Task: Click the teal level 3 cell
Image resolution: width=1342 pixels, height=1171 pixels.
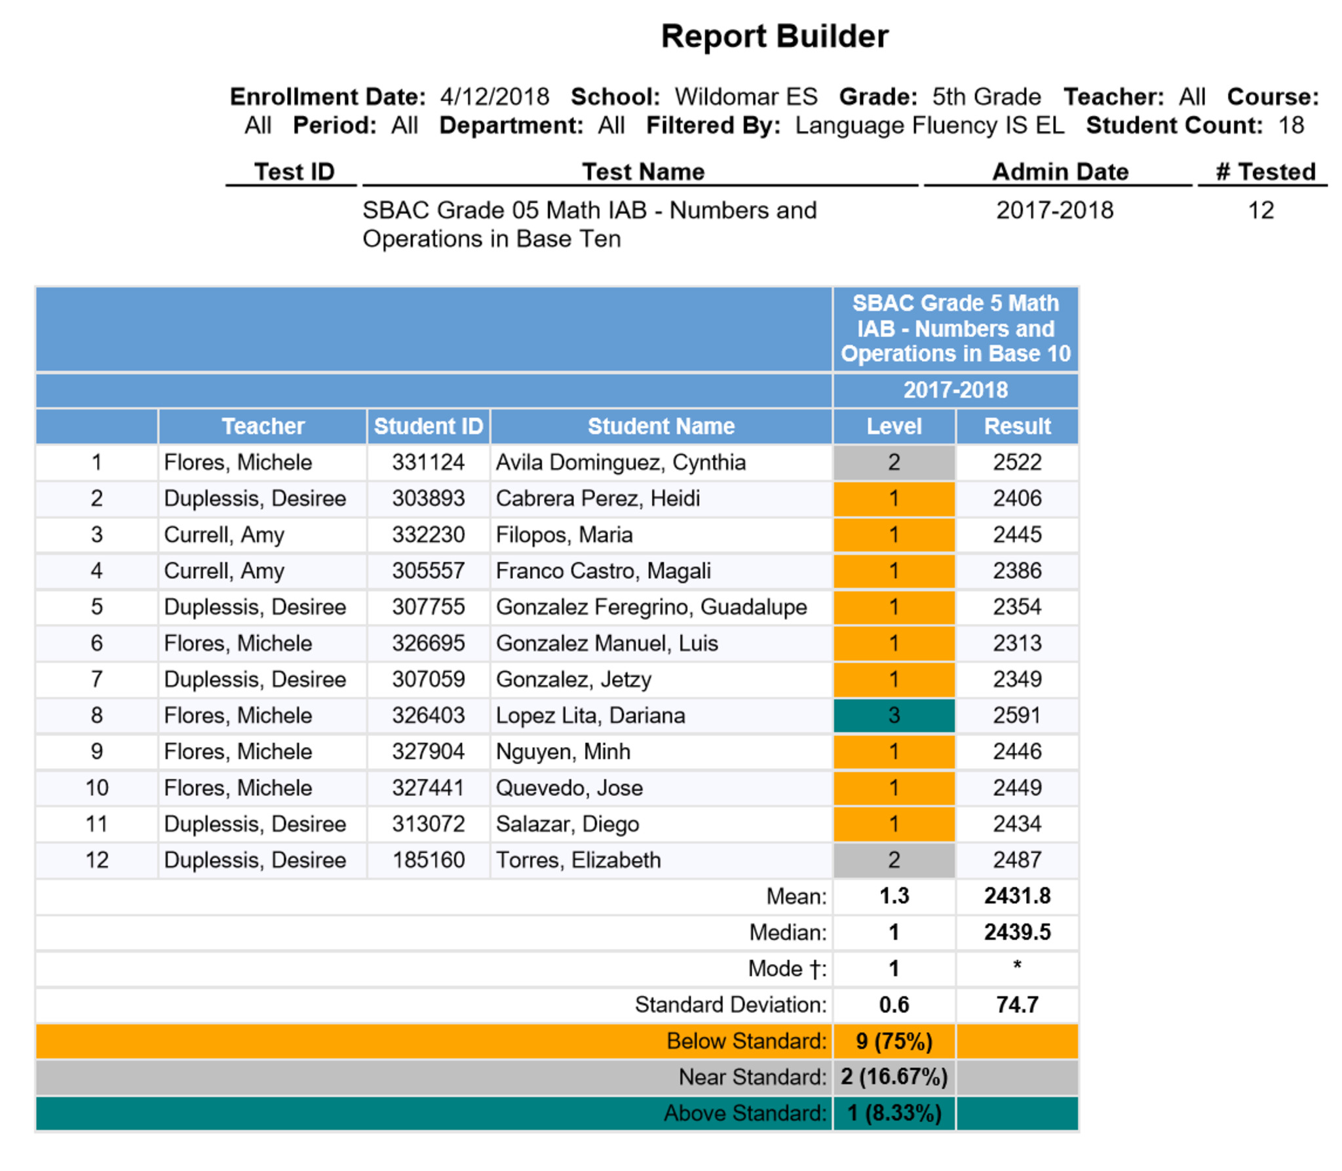Action: (x=893, y=715)
